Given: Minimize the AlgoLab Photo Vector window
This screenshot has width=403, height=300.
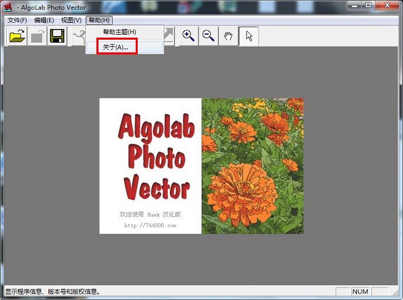Looking at the screenshot, I should pyautogui.click(x=355, y=6).
